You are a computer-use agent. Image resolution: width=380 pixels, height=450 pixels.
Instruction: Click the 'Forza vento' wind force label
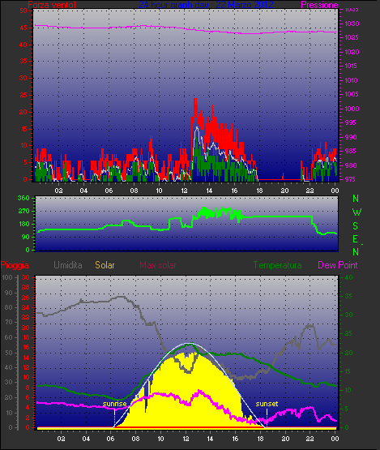(52, 5)
